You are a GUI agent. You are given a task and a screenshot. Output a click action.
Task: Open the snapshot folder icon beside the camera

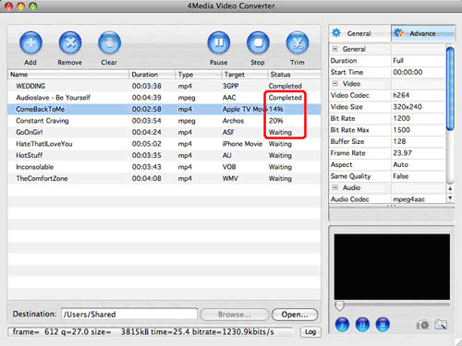coord(441,325)
